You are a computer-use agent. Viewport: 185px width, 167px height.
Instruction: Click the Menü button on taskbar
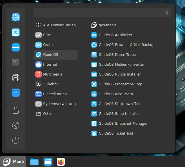coord(13,162)
